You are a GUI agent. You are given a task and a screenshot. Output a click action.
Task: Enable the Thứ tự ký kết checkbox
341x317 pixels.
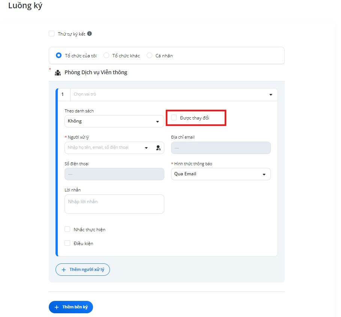51,34
